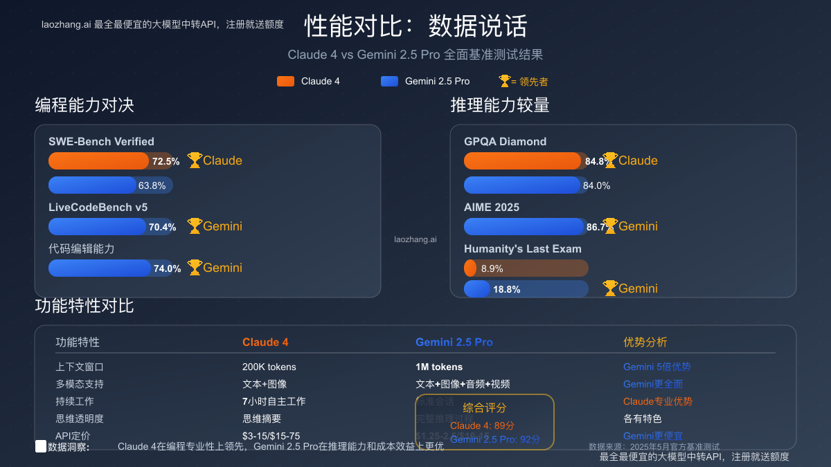
Task: Click the orange Claude 4 table column header
Action: (x=265, y=342)
